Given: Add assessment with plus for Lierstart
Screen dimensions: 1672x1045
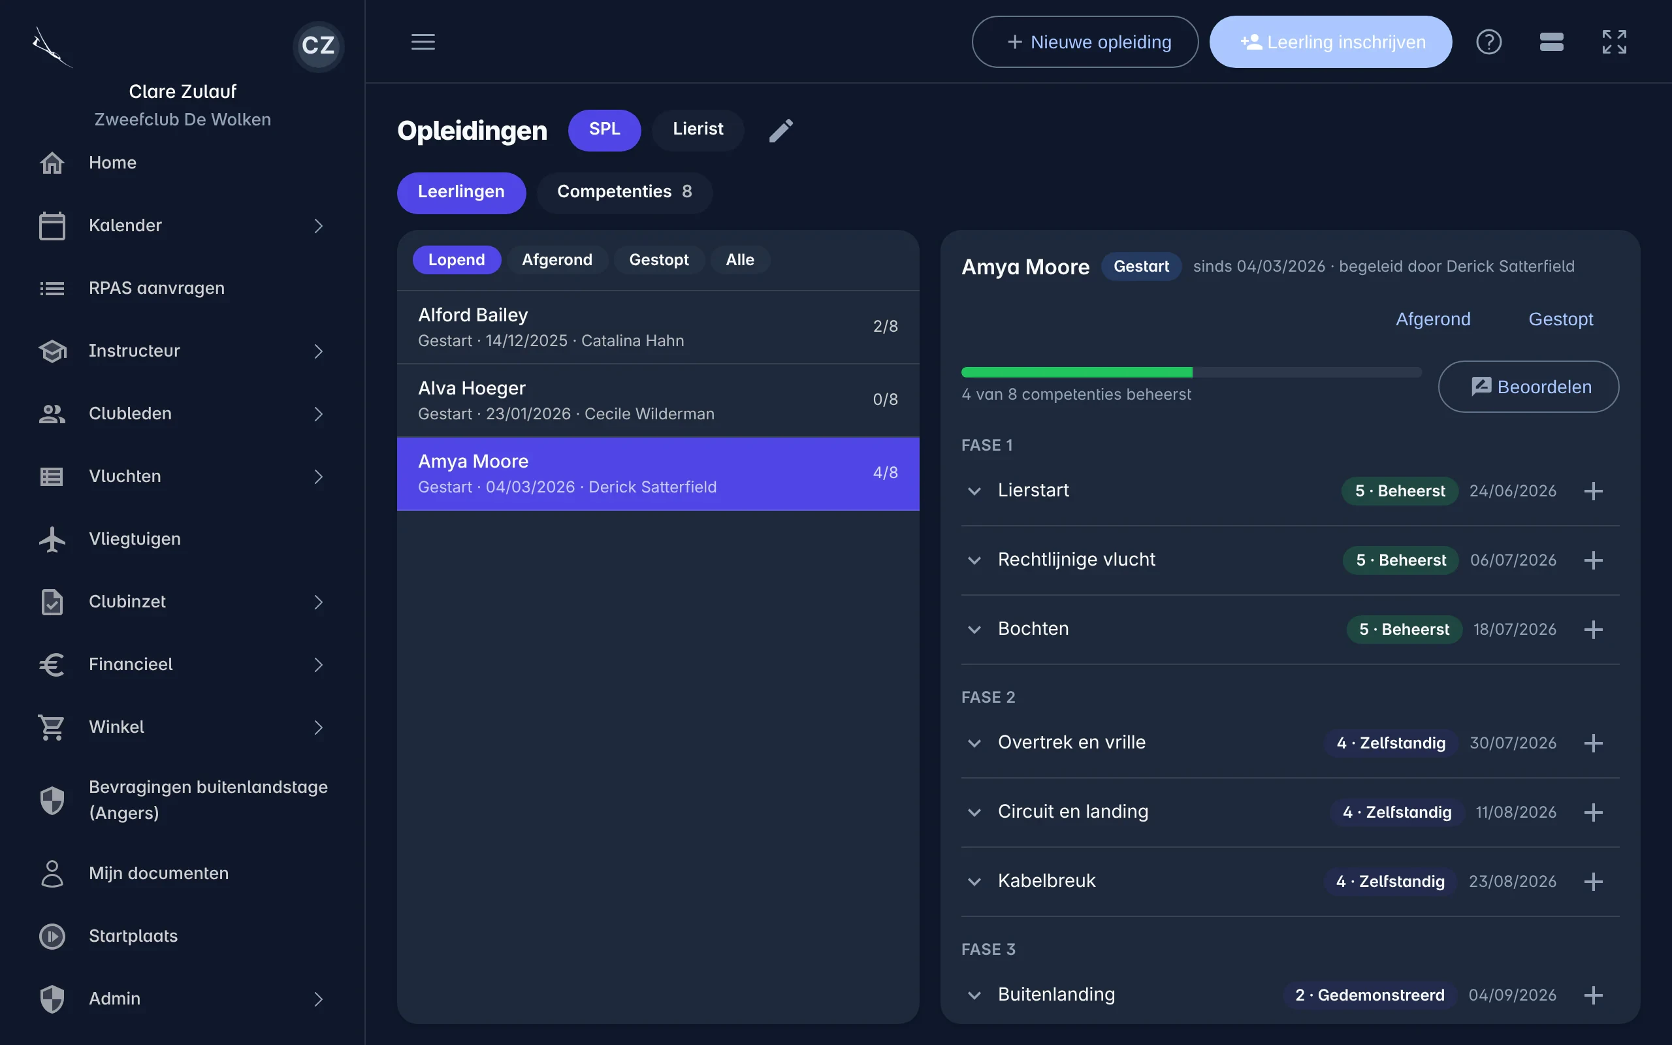Looking at the screenshot, I should click(x=1593, y=490).
